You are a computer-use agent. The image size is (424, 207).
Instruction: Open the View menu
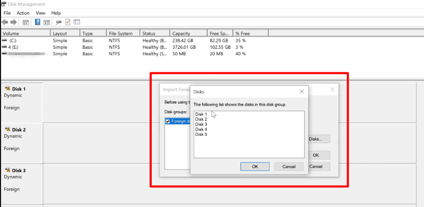coord(40,13)
